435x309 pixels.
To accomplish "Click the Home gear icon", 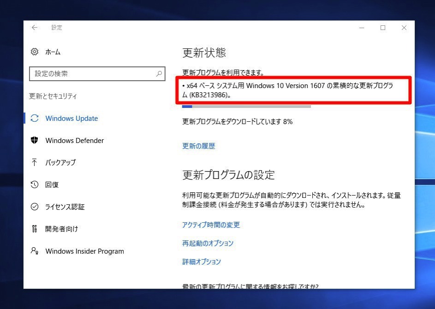I will click(35, 52).
